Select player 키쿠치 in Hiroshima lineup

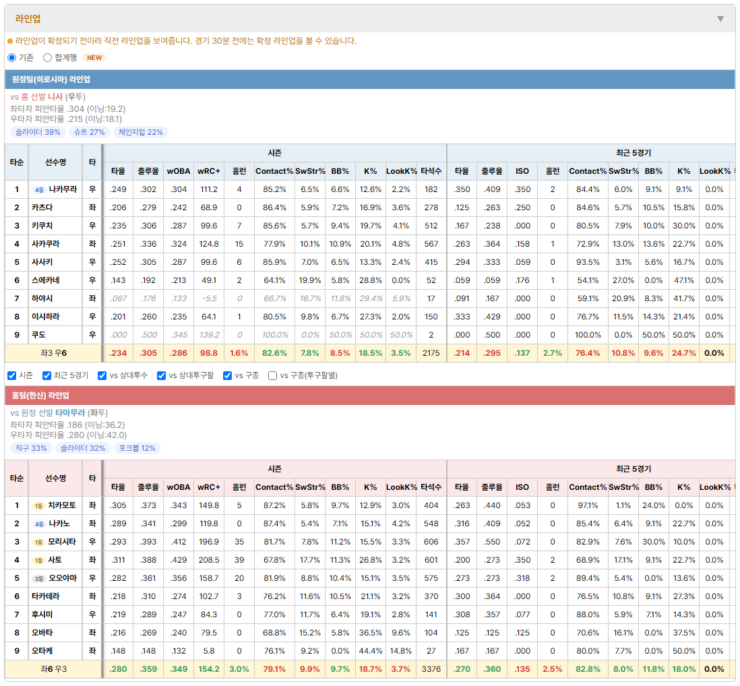[42, 226]
